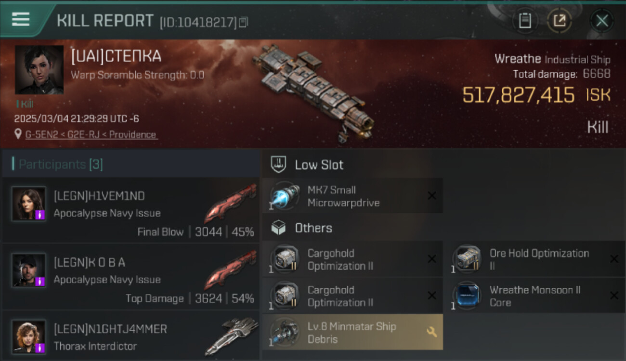The width and height of the screenshot is (626, 361).
Task: Select MK7 Small Microwarpdrive item icon
Action: [285, 196]
